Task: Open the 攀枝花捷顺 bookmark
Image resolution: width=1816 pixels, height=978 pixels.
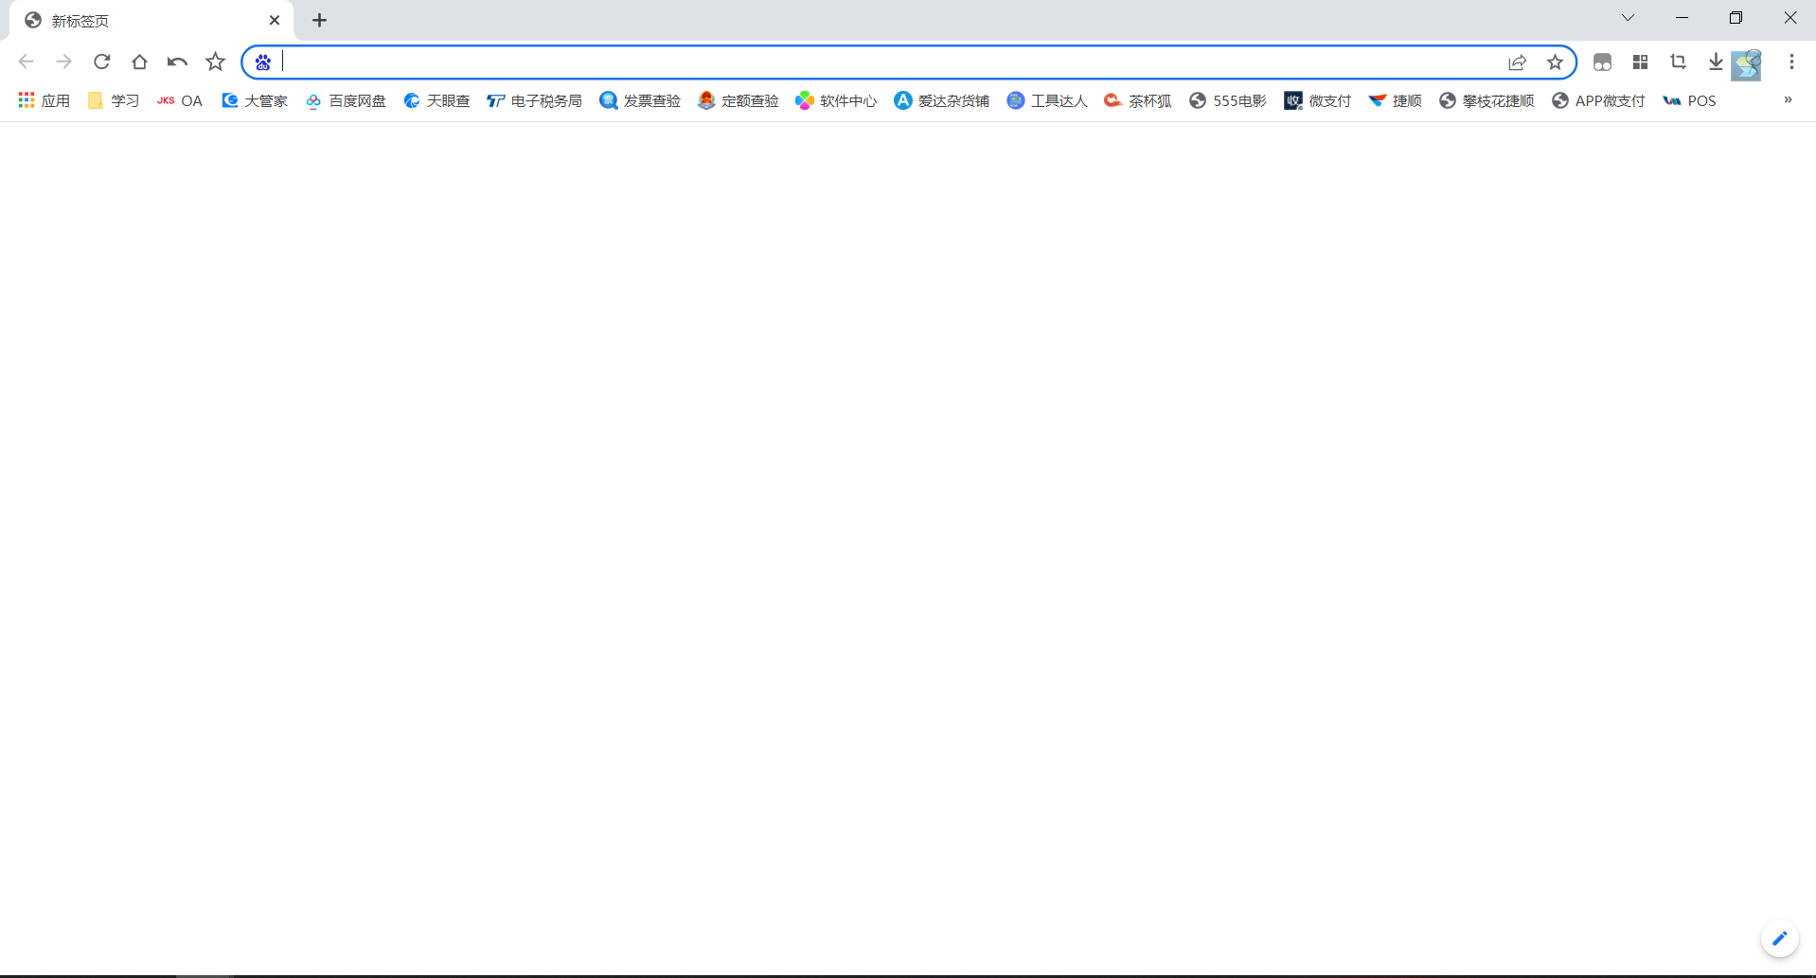Action: [x=1487, y=100]
